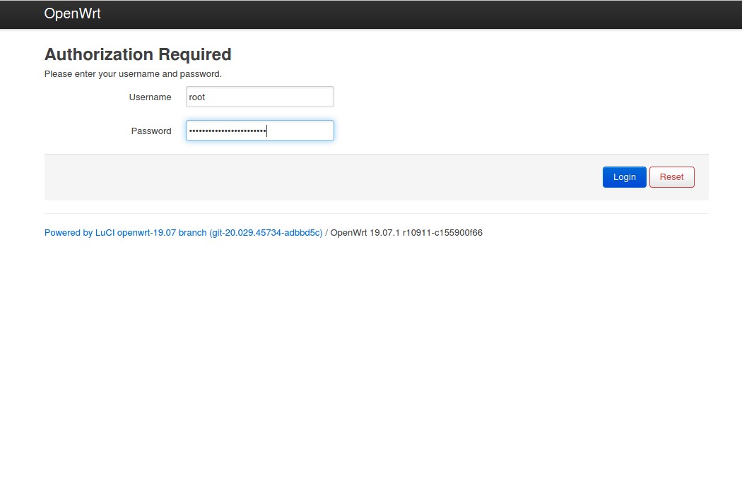The height and width of the screenshot is (494, 742).
Task: Click the Reset button
Action: tap(671, 177)
